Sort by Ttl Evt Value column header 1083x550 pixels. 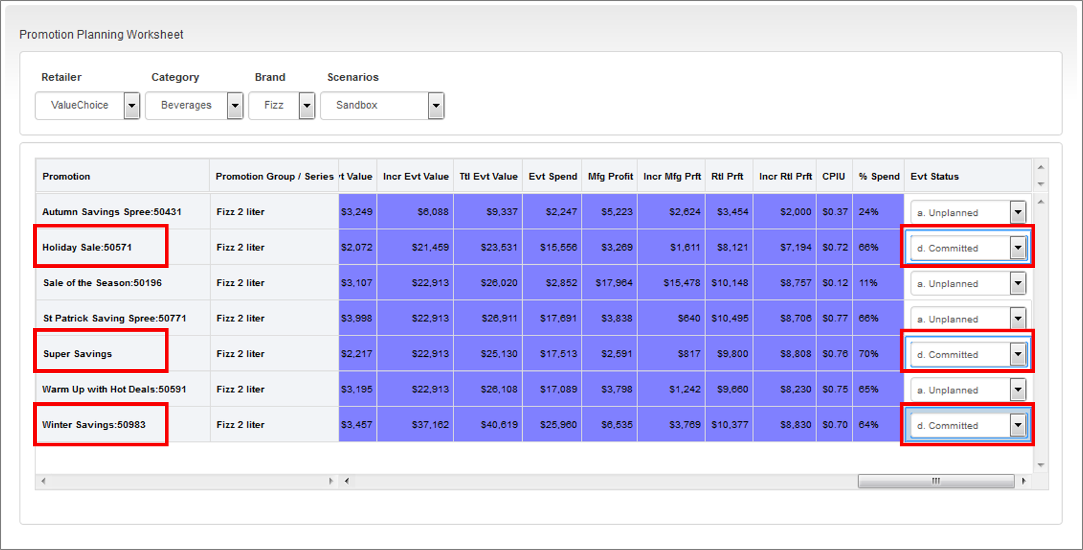[x=488, y=176]
